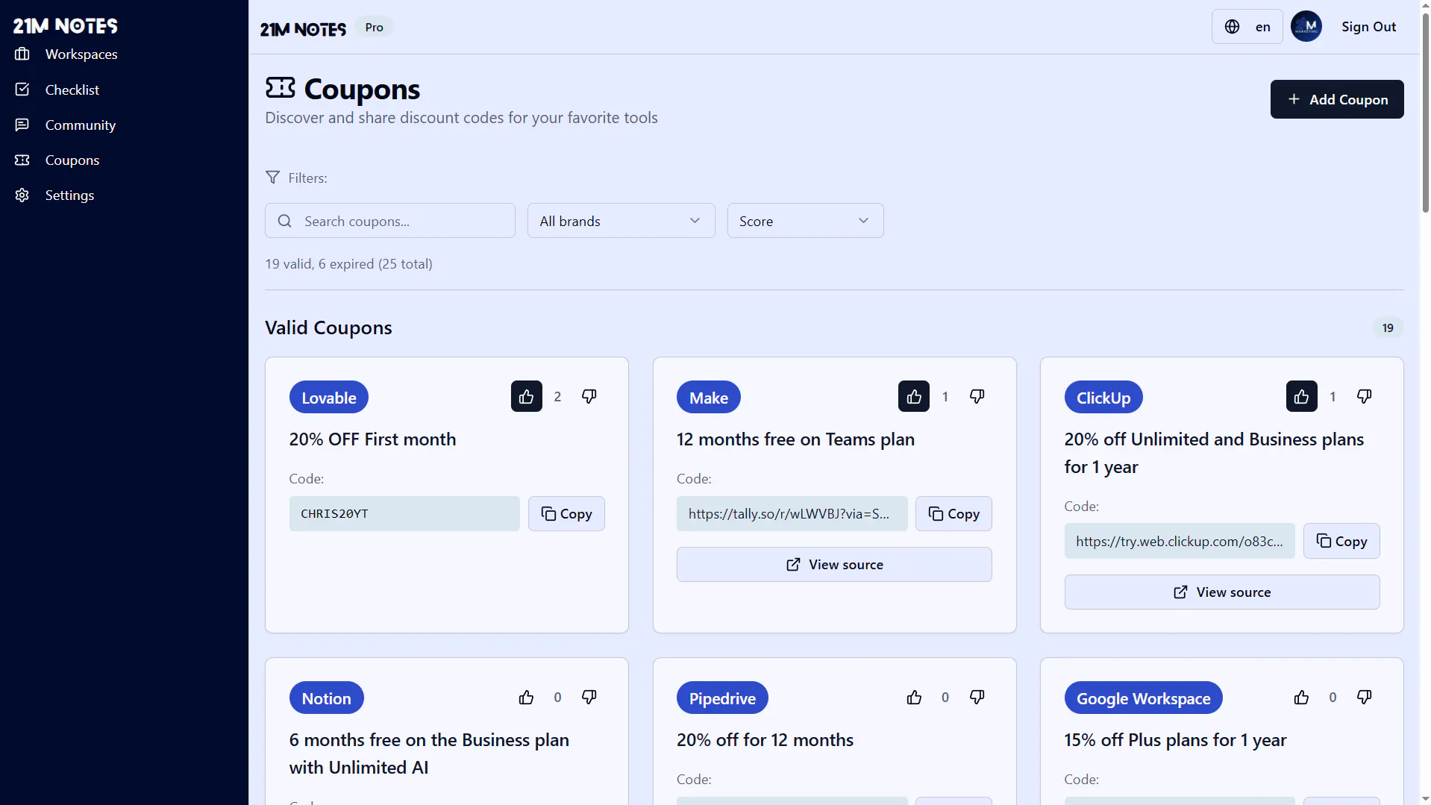This screenshot has height=805, width=1431.
Task: Focus the Search coupons field
Action: (x=390, y=221)
